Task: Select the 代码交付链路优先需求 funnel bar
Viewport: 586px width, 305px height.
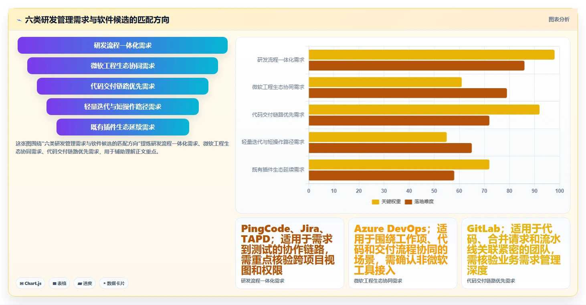Action: click(x=123, y=86)
